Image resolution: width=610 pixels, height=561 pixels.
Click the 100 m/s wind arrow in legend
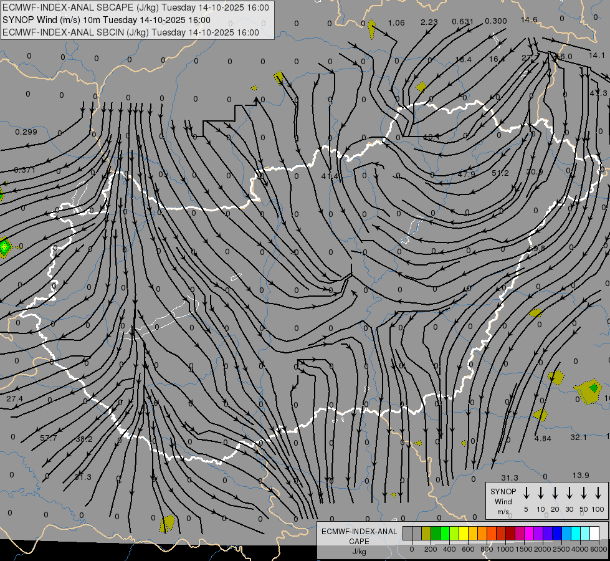[x=598, y=493]
